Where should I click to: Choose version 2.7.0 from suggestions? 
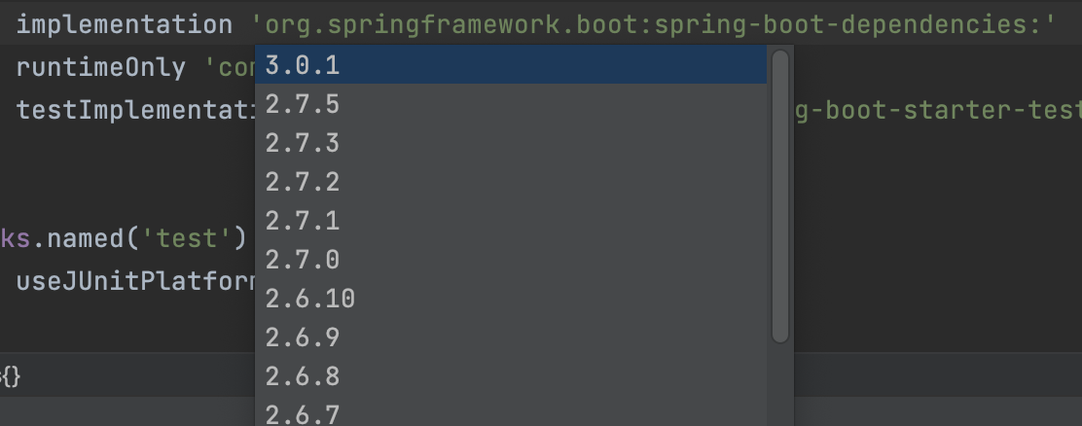303,260
